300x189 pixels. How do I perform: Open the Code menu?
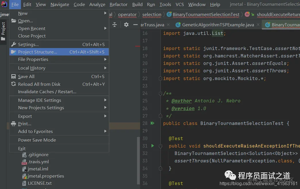(x=79, y=4)
